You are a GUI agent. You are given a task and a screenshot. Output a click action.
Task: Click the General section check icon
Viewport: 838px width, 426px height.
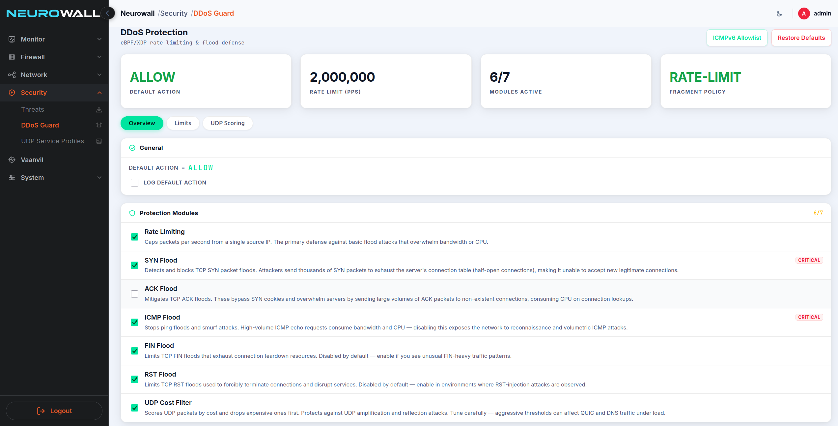click(132, 148)
